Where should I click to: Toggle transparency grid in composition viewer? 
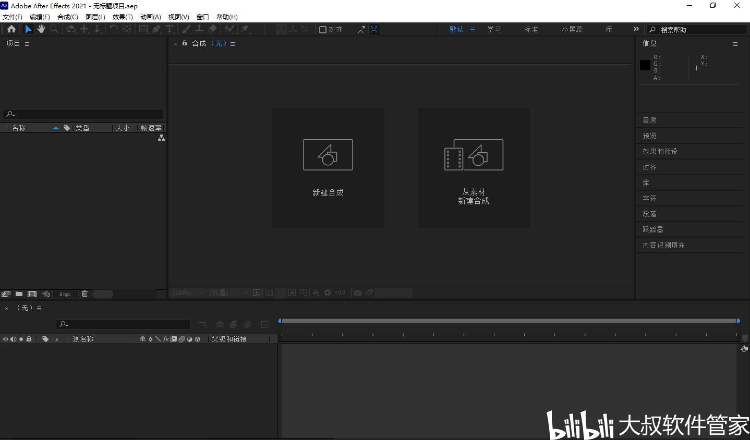(x=269, y=292)
